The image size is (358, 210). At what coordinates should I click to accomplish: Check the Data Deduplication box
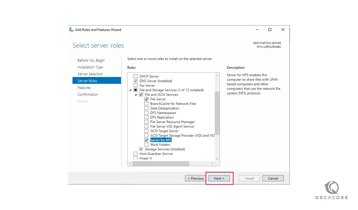pyautogui.click(x=146, y=108)
